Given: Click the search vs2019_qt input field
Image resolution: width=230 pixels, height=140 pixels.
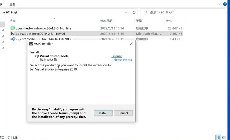Looking at the screenshot, I should coord(183,12).
